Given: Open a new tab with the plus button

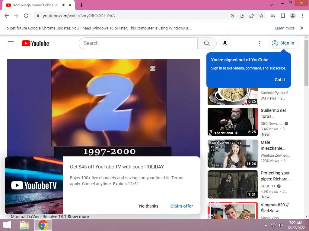Looking at the screenshot, I should point(81,5).
